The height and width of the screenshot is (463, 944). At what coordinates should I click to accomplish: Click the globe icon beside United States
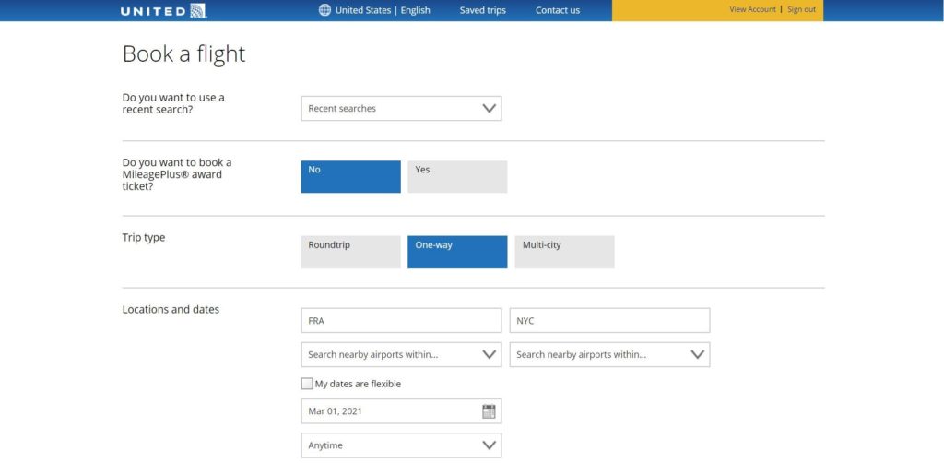point(324,10)
